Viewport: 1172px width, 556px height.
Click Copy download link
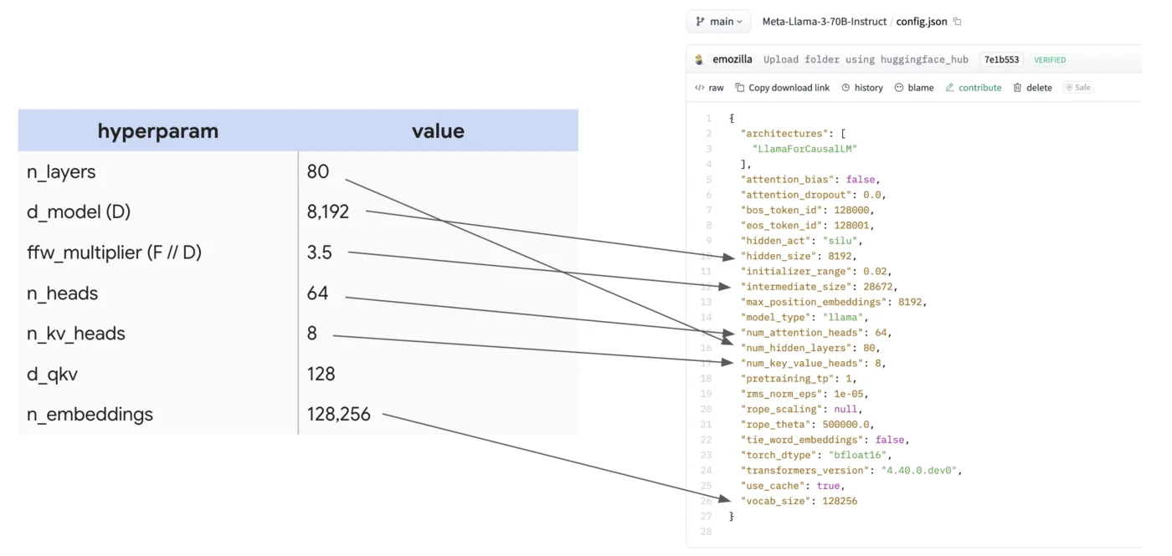(x=783, y=88)
